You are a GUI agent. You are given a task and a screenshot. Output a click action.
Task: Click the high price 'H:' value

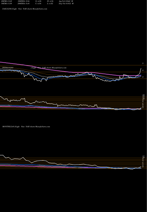click(50, 1)
